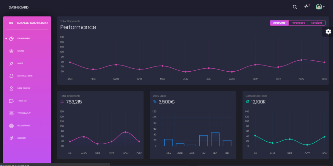Expand the user avatar dropdown

click(320, 7)
